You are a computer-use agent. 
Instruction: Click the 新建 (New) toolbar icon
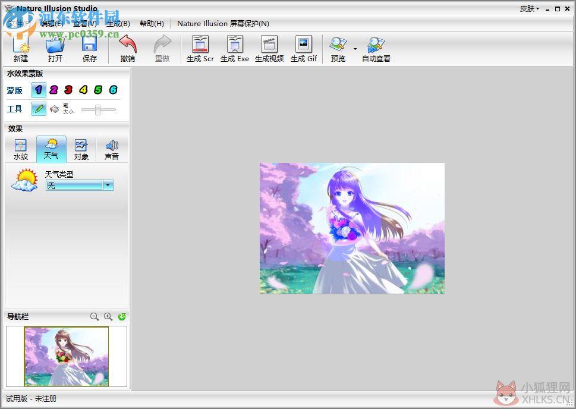click(21, 45)
